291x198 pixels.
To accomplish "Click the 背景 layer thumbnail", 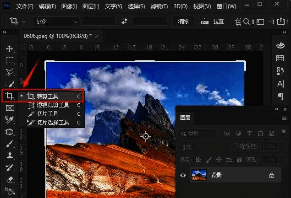I will (x=199, y=175).
